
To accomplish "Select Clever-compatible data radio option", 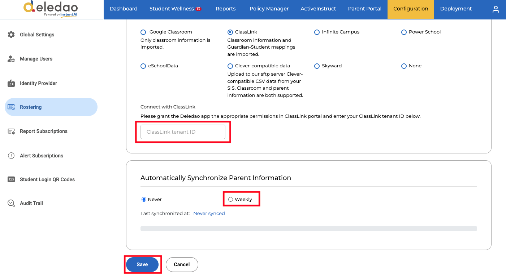I will [x=230, y=66].
